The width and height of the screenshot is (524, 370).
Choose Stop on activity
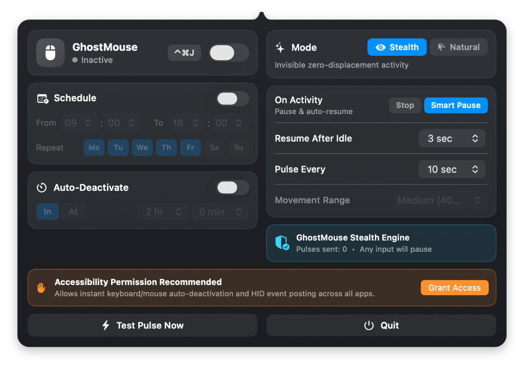tap(405, 105)
